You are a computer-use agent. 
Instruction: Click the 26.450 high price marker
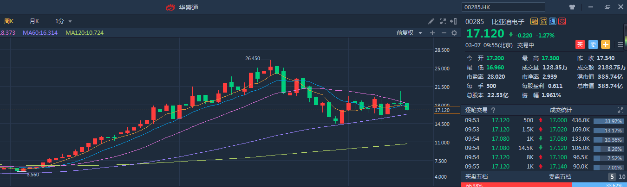(x=253, y=58)
